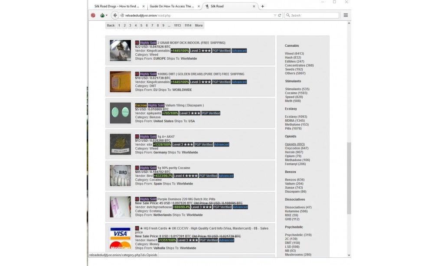Open Opioids (693) category link

[295, 144]
